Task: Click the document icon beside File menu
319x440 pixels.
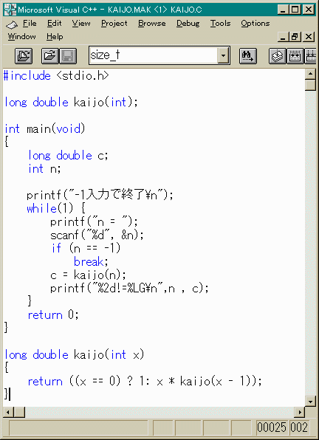Action: [x=12, y=24]
